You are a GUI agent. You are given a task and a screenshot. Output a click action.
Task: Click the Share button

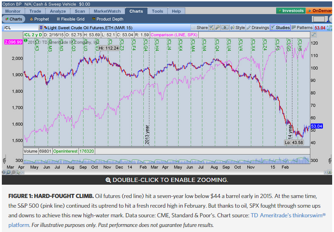click(x=200, y=28)
